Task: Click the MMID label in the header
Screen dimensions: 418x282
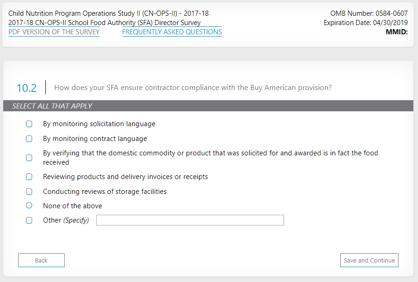Action: click(x=397, y=32)
